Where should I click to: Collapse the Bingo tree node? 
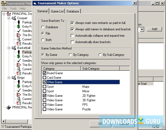[x=9, y=78]
